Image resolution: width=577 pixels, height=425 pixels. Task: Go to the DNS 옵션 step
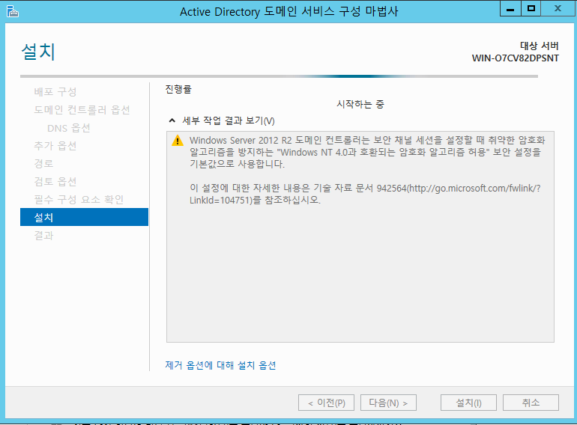click(68, 128)
